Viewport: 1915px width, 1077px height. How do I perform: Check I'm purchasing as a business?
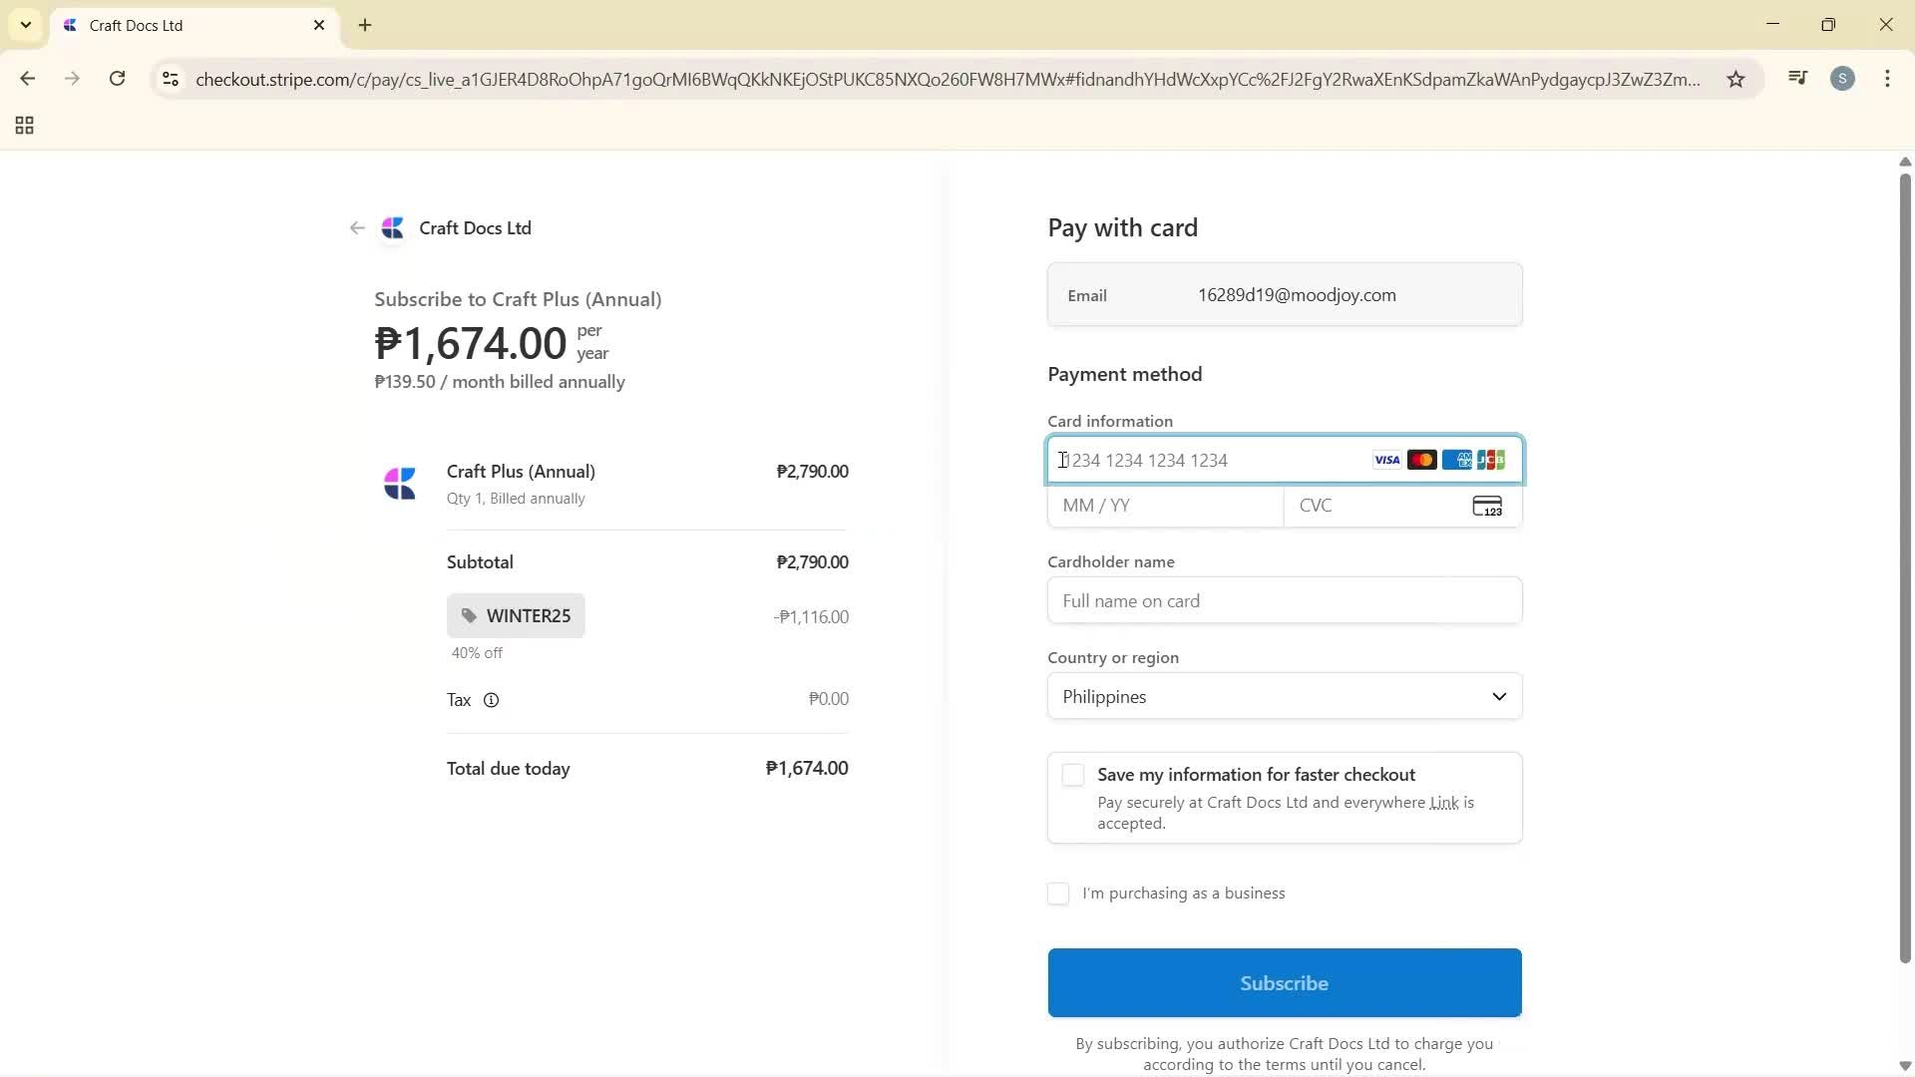pyautogui.click(x=1057, y=894)
